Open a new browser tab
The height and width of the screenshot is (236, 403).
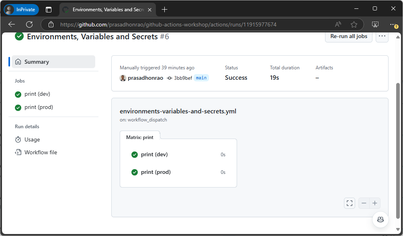[x=165, y=9]
